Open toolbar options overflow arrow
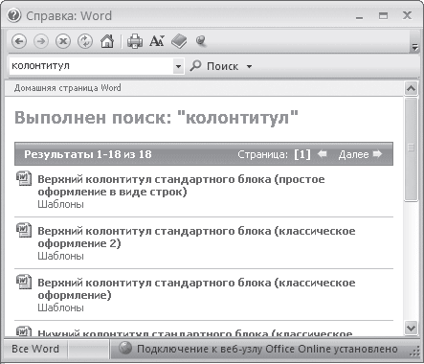Image resolution: width=424 pixels, height=364 pixels. 414,47
